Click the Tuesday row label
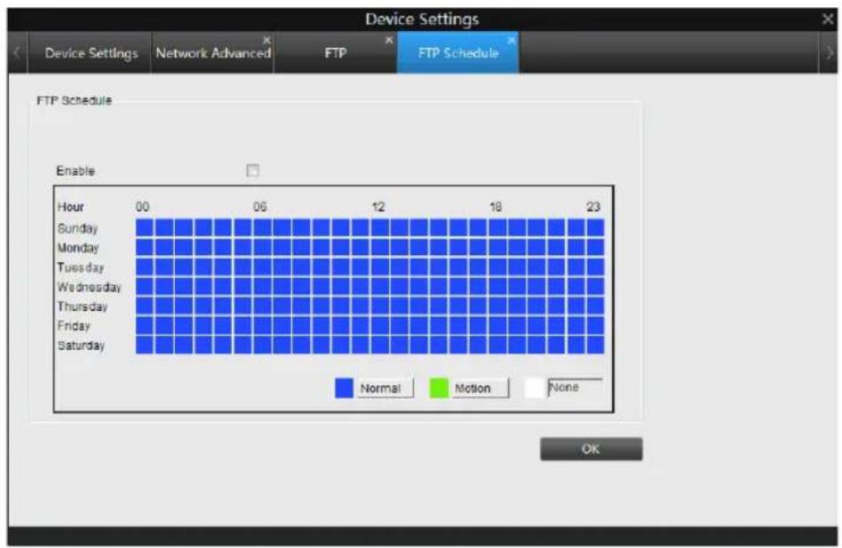This screenshot has height=548, width=842. pyautogui.click(x=81, y=266)
